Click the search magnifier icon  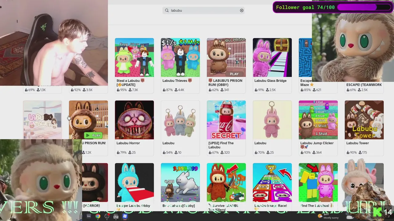(x=167, y=10)
